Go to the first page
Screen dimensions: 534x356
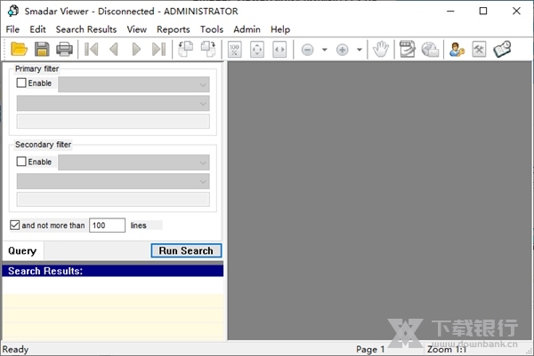tap(91, 50)
